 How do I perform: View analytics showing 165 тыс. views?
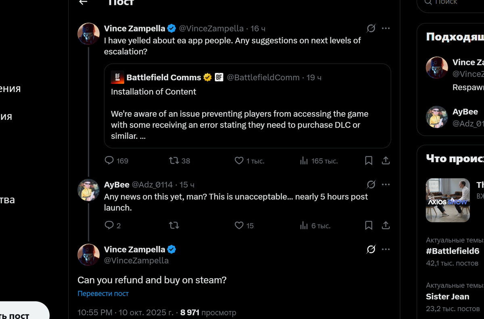click(304, 161)
